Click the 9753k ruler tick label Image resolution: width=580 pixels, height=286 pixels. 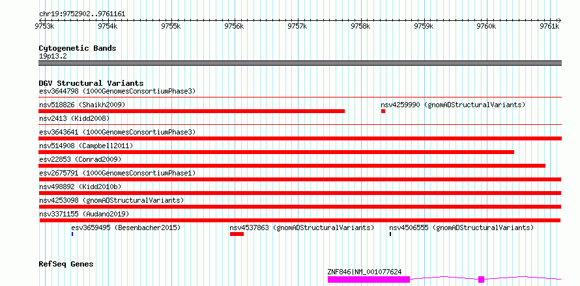click(45, 26)
